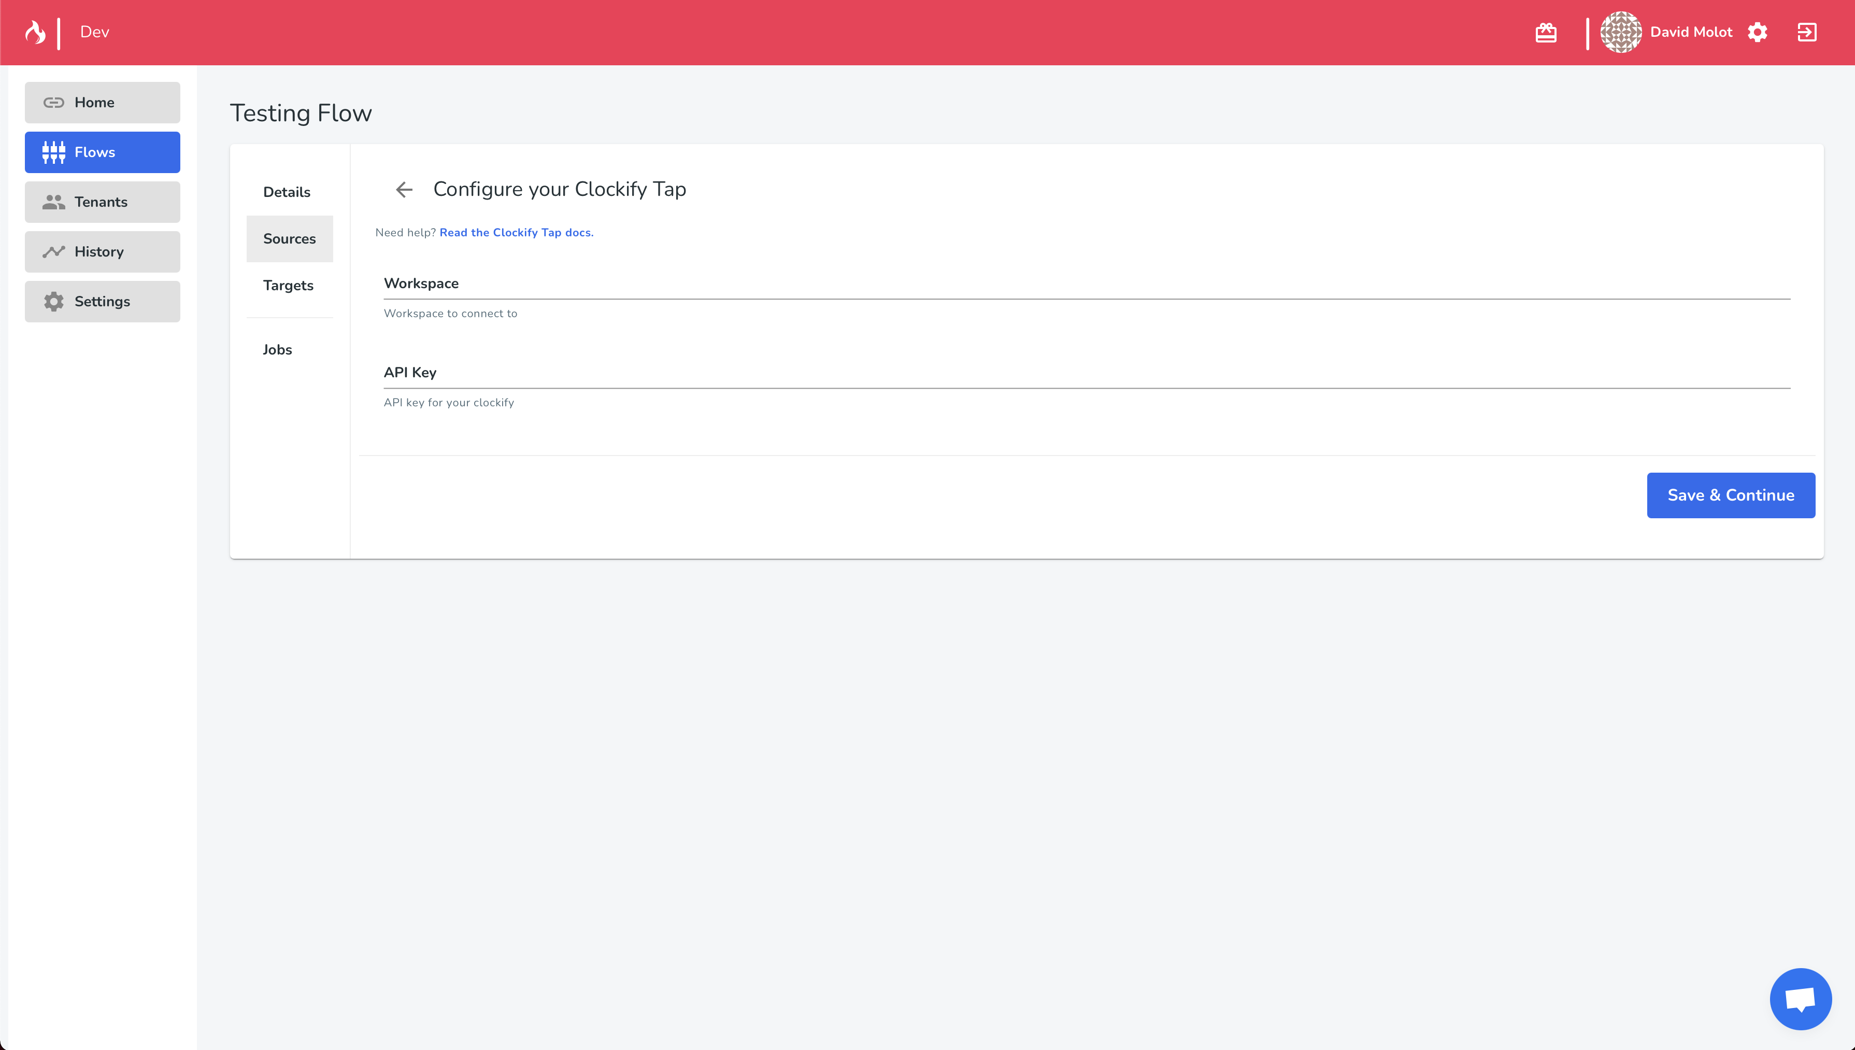Open Settings in the sidebar
The image size is (1855, 1050).
[103, 302]
